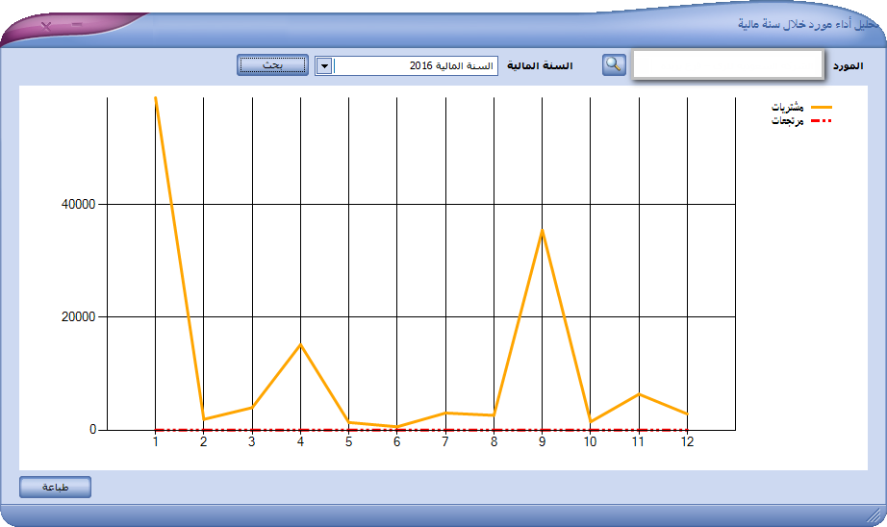
Task: Click month 9 x-axis label
Action: tap(542, 442)
